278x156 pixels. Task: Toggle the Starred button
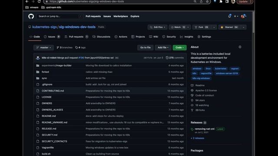click(229, 27)
